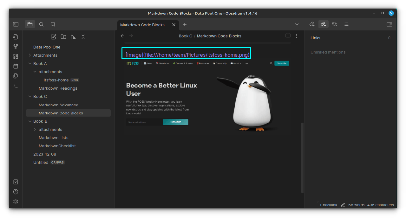The image size is (406, 218).
Task: Expand the Attachments folder
Action: pyautogui.click(x=30, y=55)
